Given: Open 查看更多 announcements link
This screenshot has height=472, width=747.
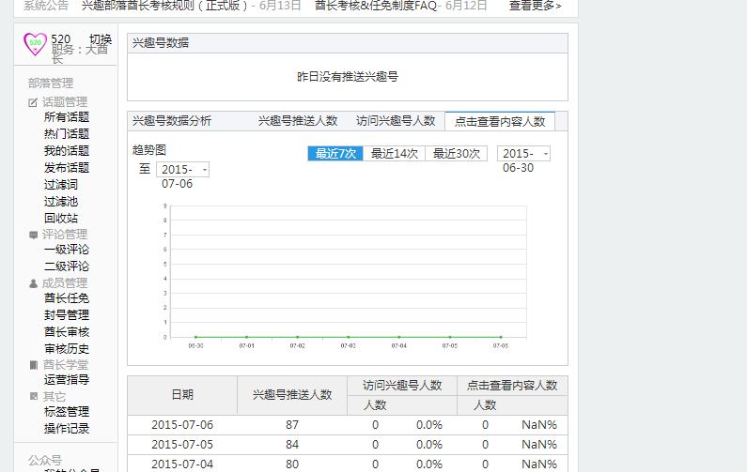Looking at the screenshot, I should pos(535,6).
